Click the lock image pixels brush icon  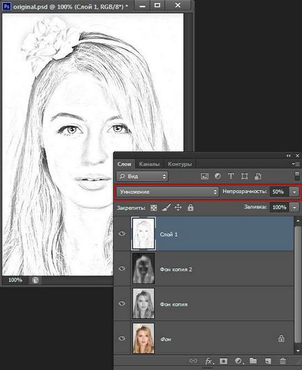[166, 208]
